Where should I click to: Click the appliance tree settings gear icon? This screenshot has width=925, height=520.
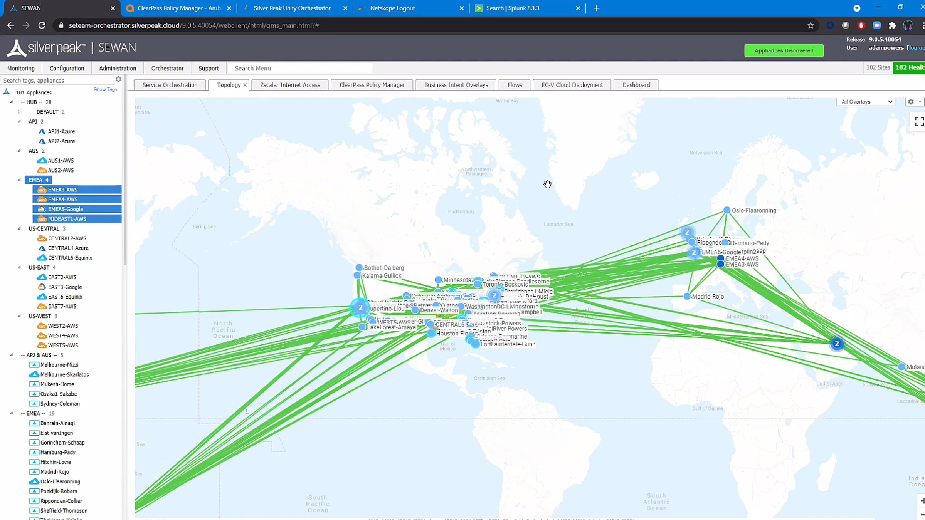tap(118, 79)
